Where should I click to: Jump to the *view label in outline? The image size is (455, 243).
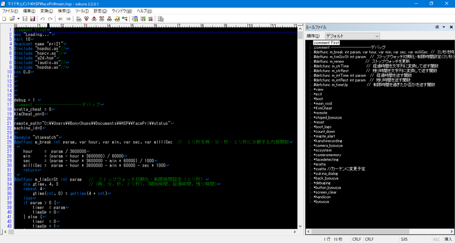(x=318, y=90)
